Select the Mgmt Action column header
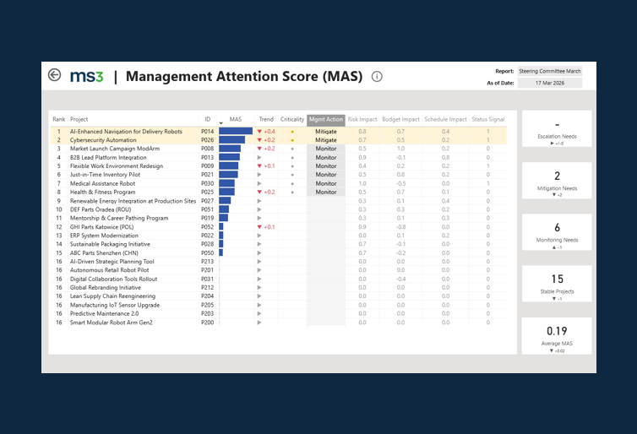 tap(326, 119)
